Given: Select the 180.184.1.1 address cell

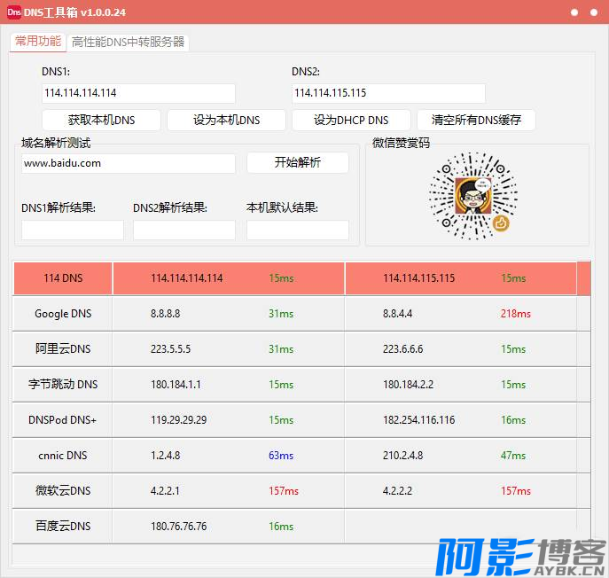Looking at the screenshot, I should click(176, 385).
